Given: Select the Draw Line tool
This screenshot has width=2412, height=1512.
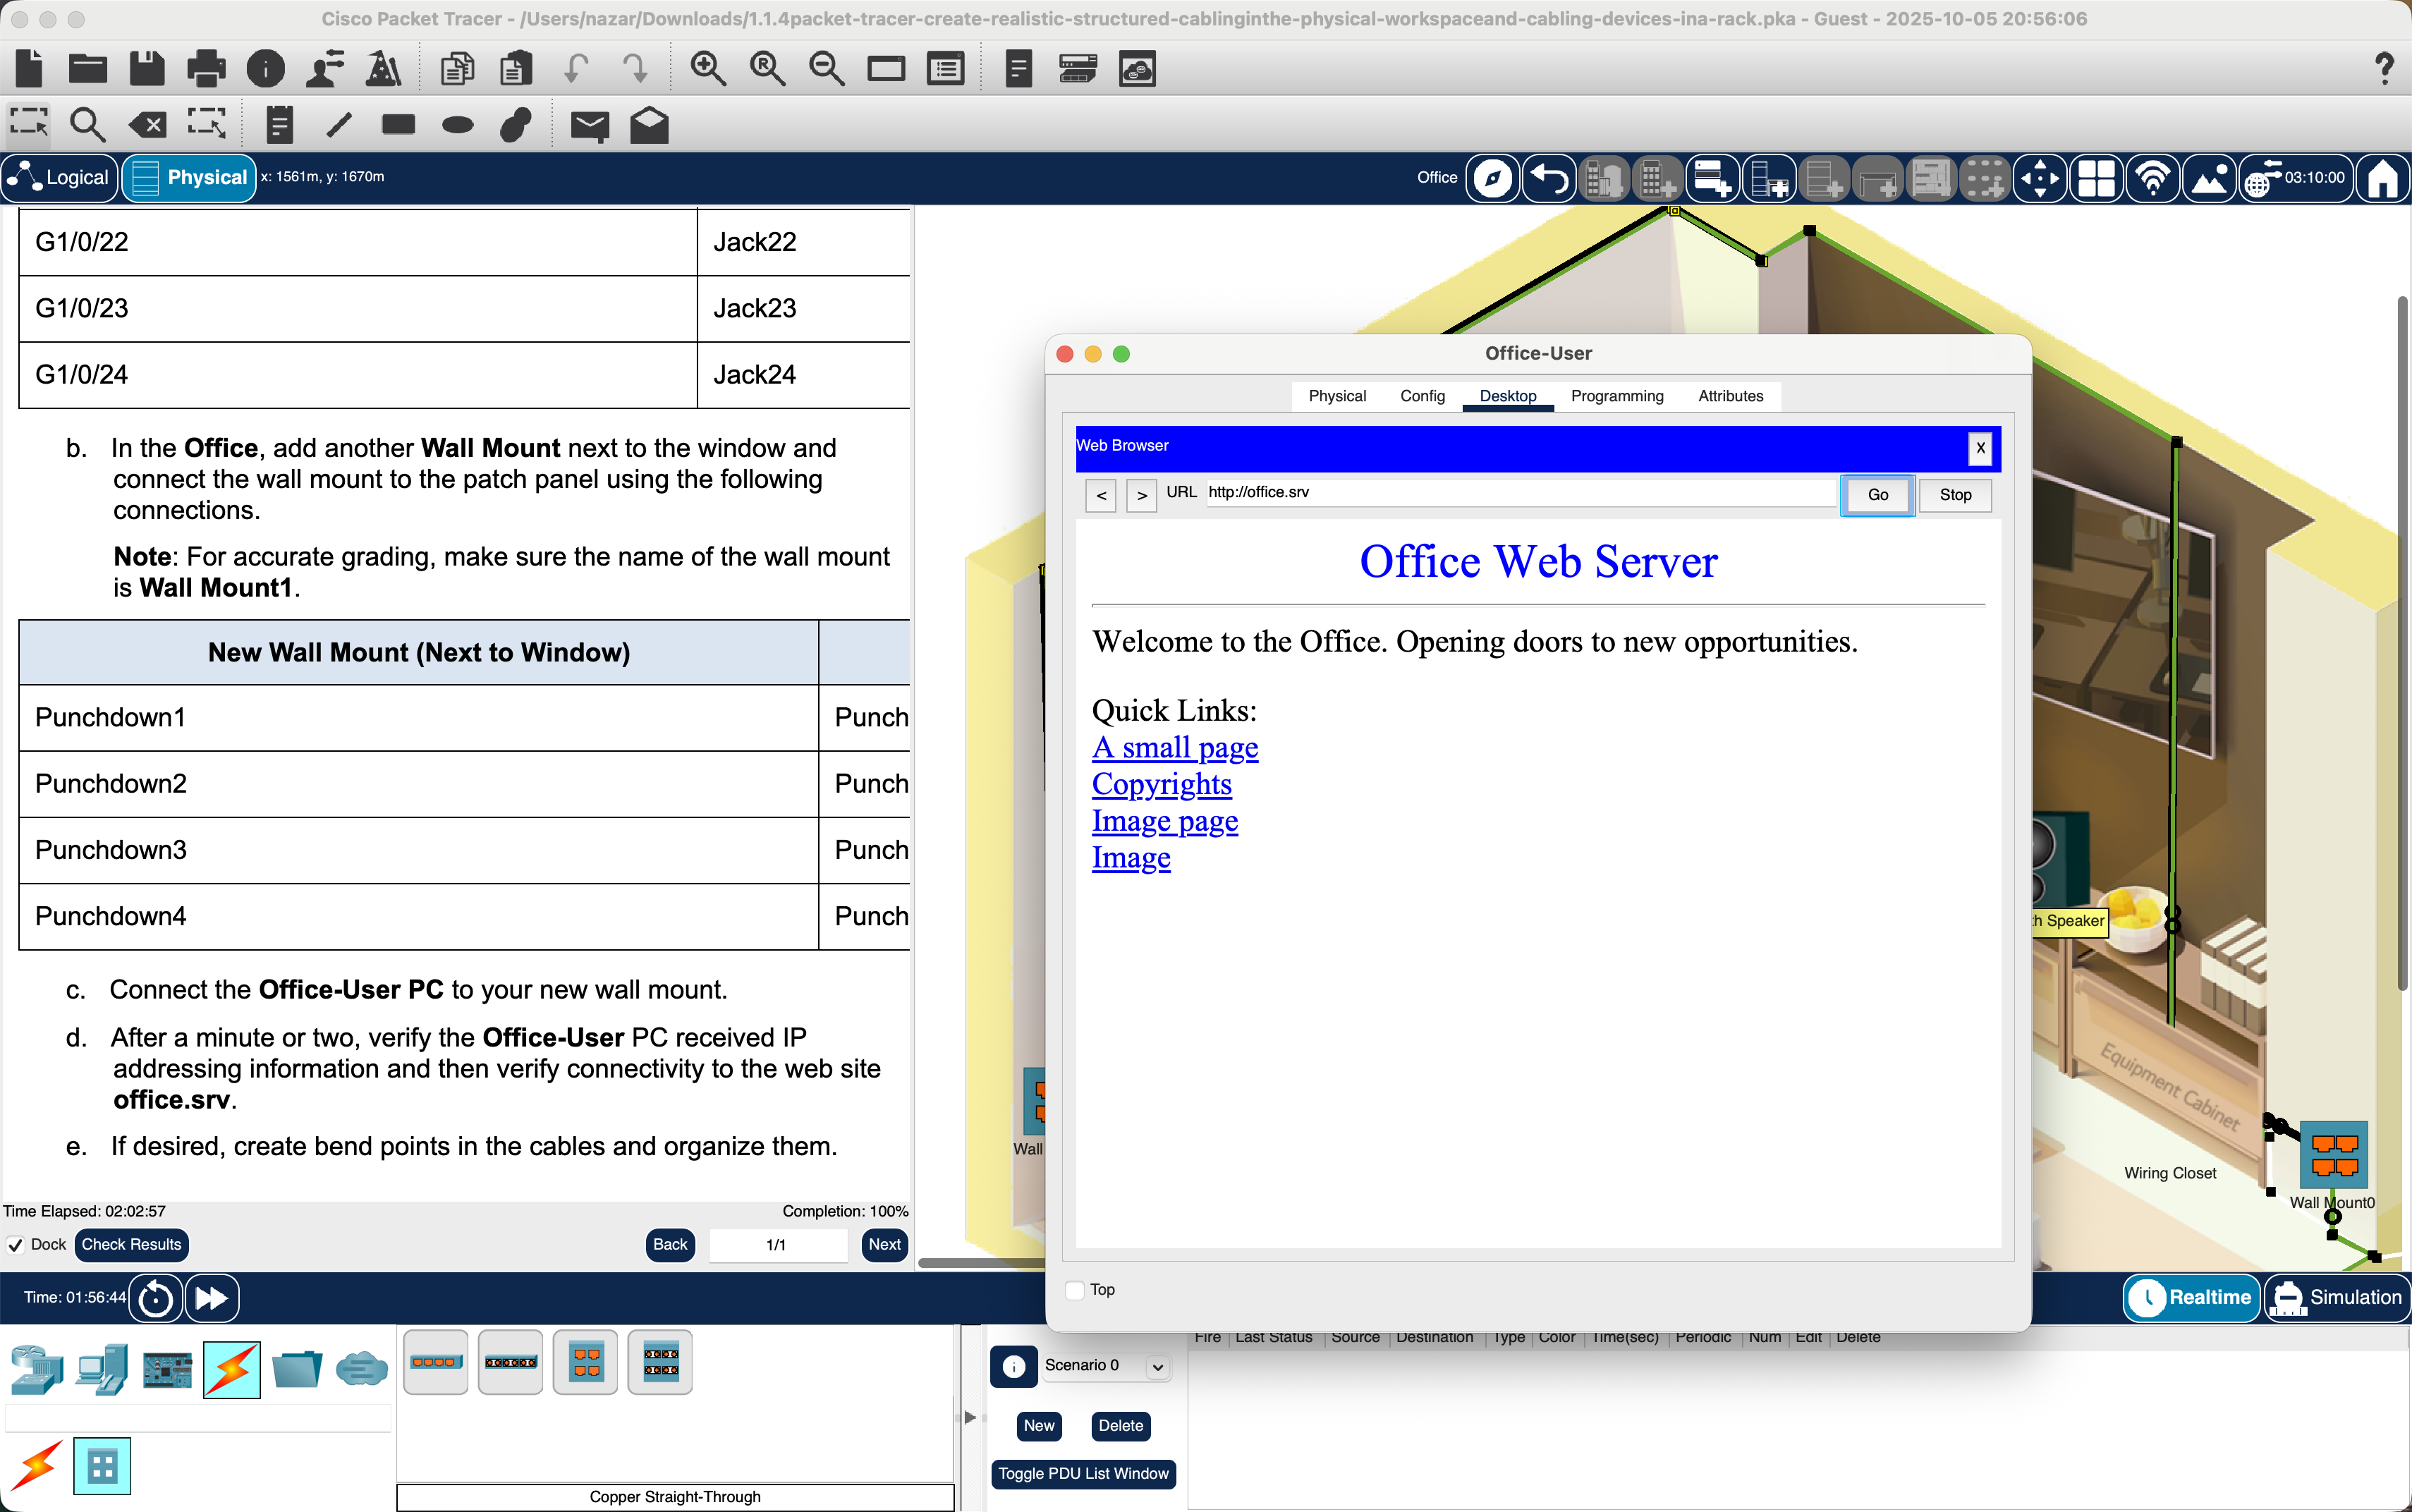Looking at the screenshot, I should 339,124.
